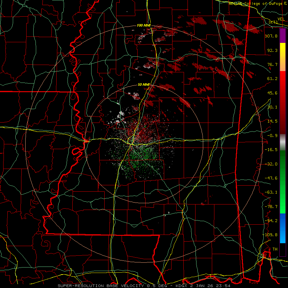Select the -63.1 legend value

[271, 192]
